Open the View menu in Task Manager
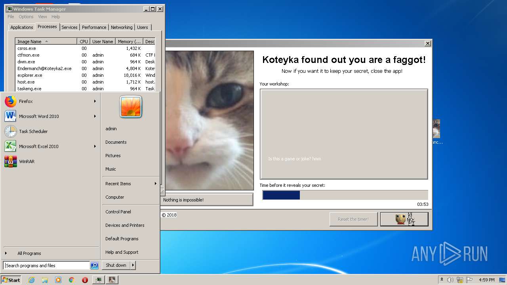Image resolution: width=507 pixels, height=285 pixels. pos(42,17)
